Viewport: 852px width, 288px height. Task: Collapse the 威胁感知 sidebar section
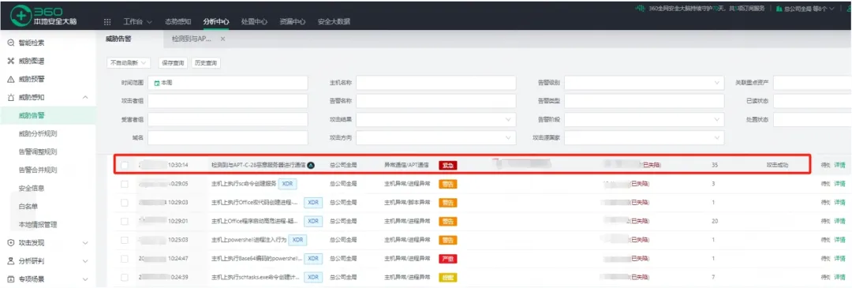coord(85,97)
